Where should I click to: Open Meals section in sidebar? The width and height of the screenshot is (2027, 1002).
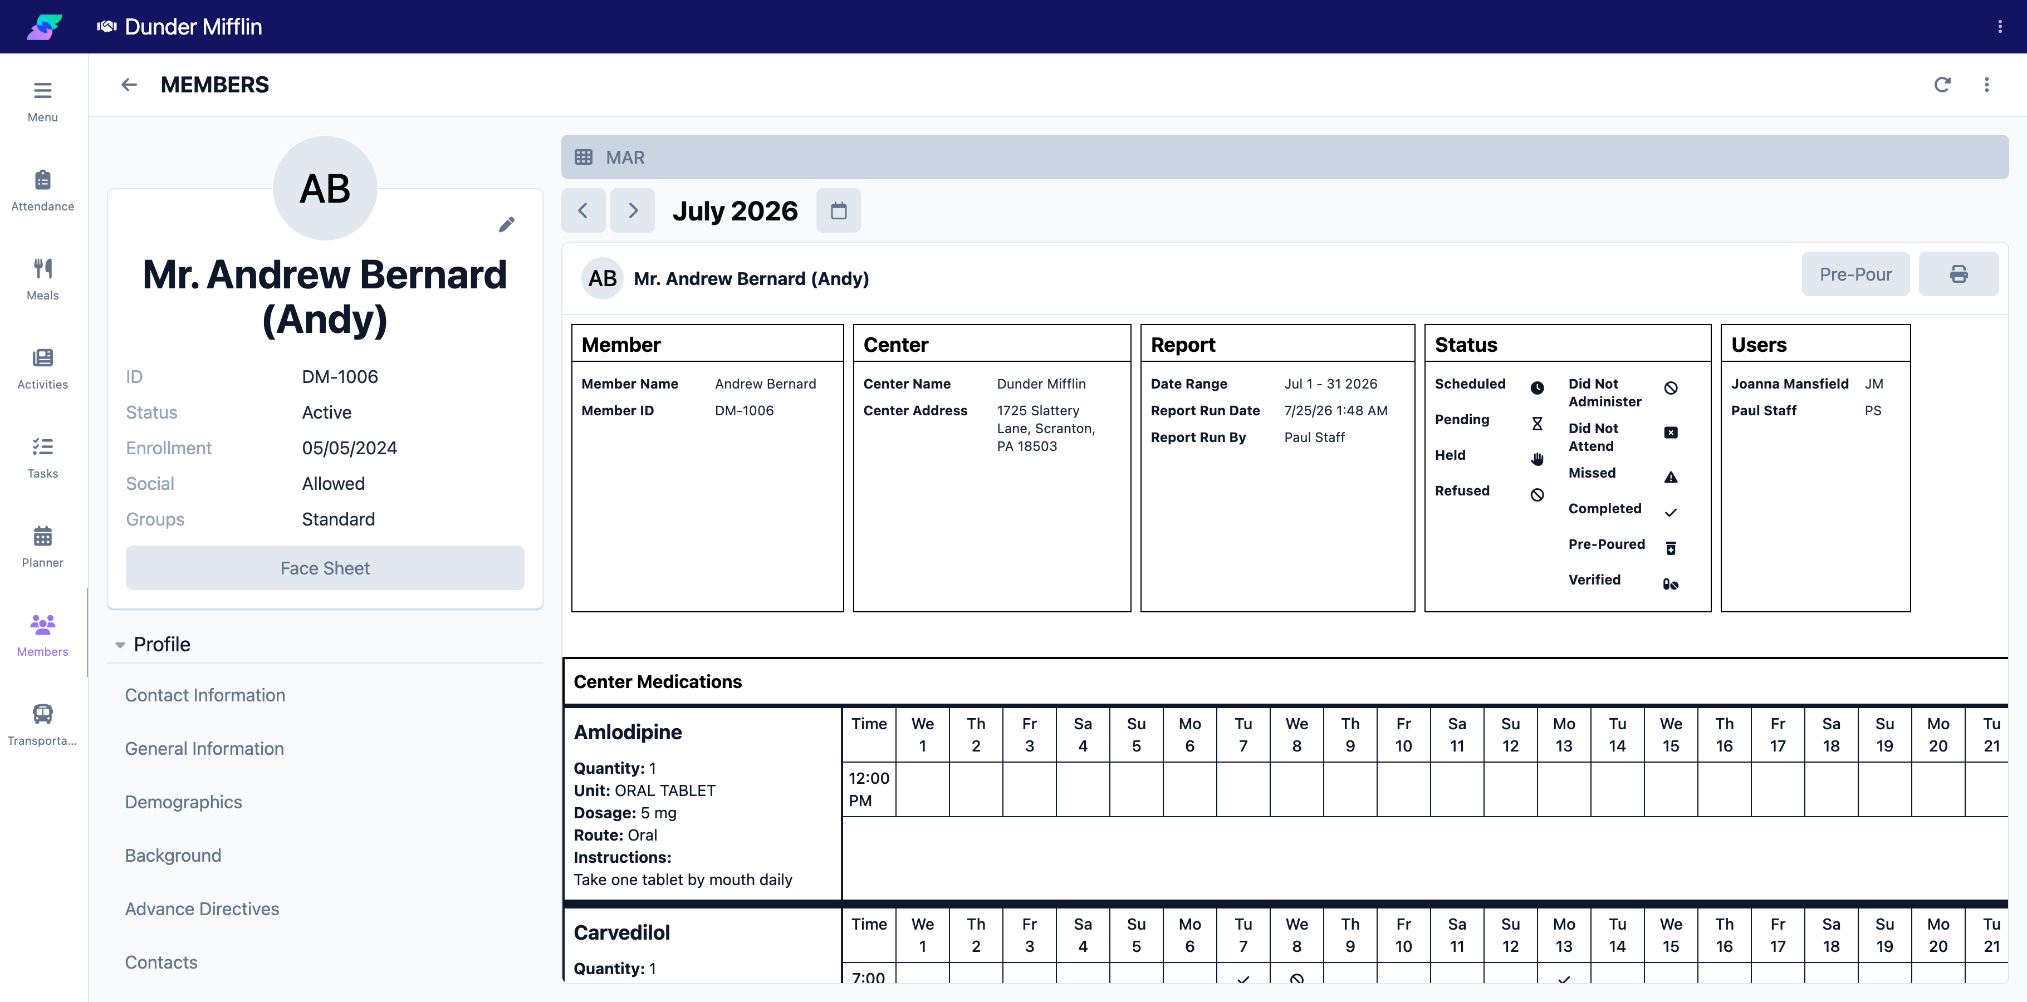[42, 279]
